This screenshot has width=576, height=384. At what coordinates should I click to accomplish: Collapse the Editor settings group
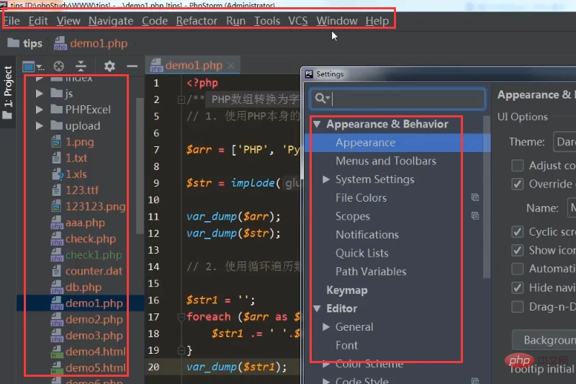click(x=317, y=308)
